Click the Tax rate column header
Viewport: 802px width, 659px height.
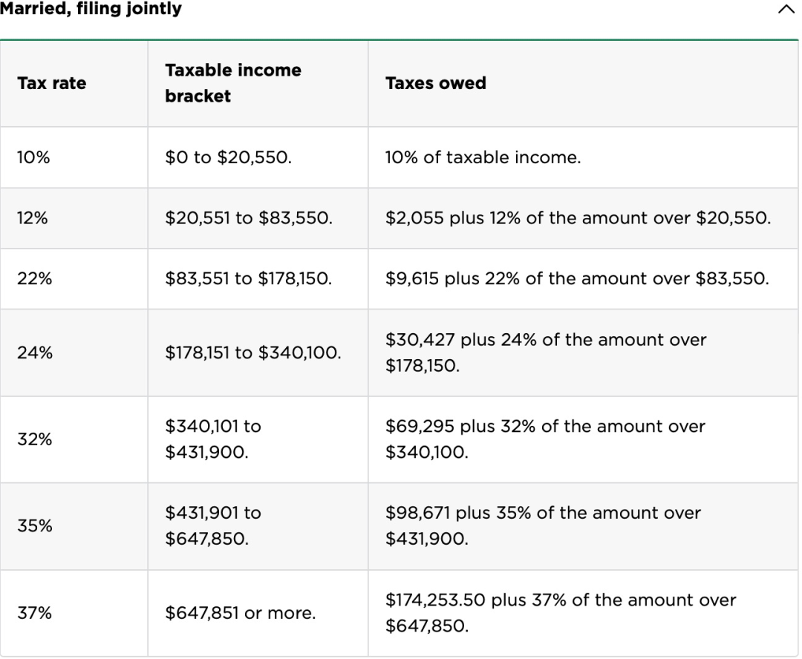coord(51,83)
